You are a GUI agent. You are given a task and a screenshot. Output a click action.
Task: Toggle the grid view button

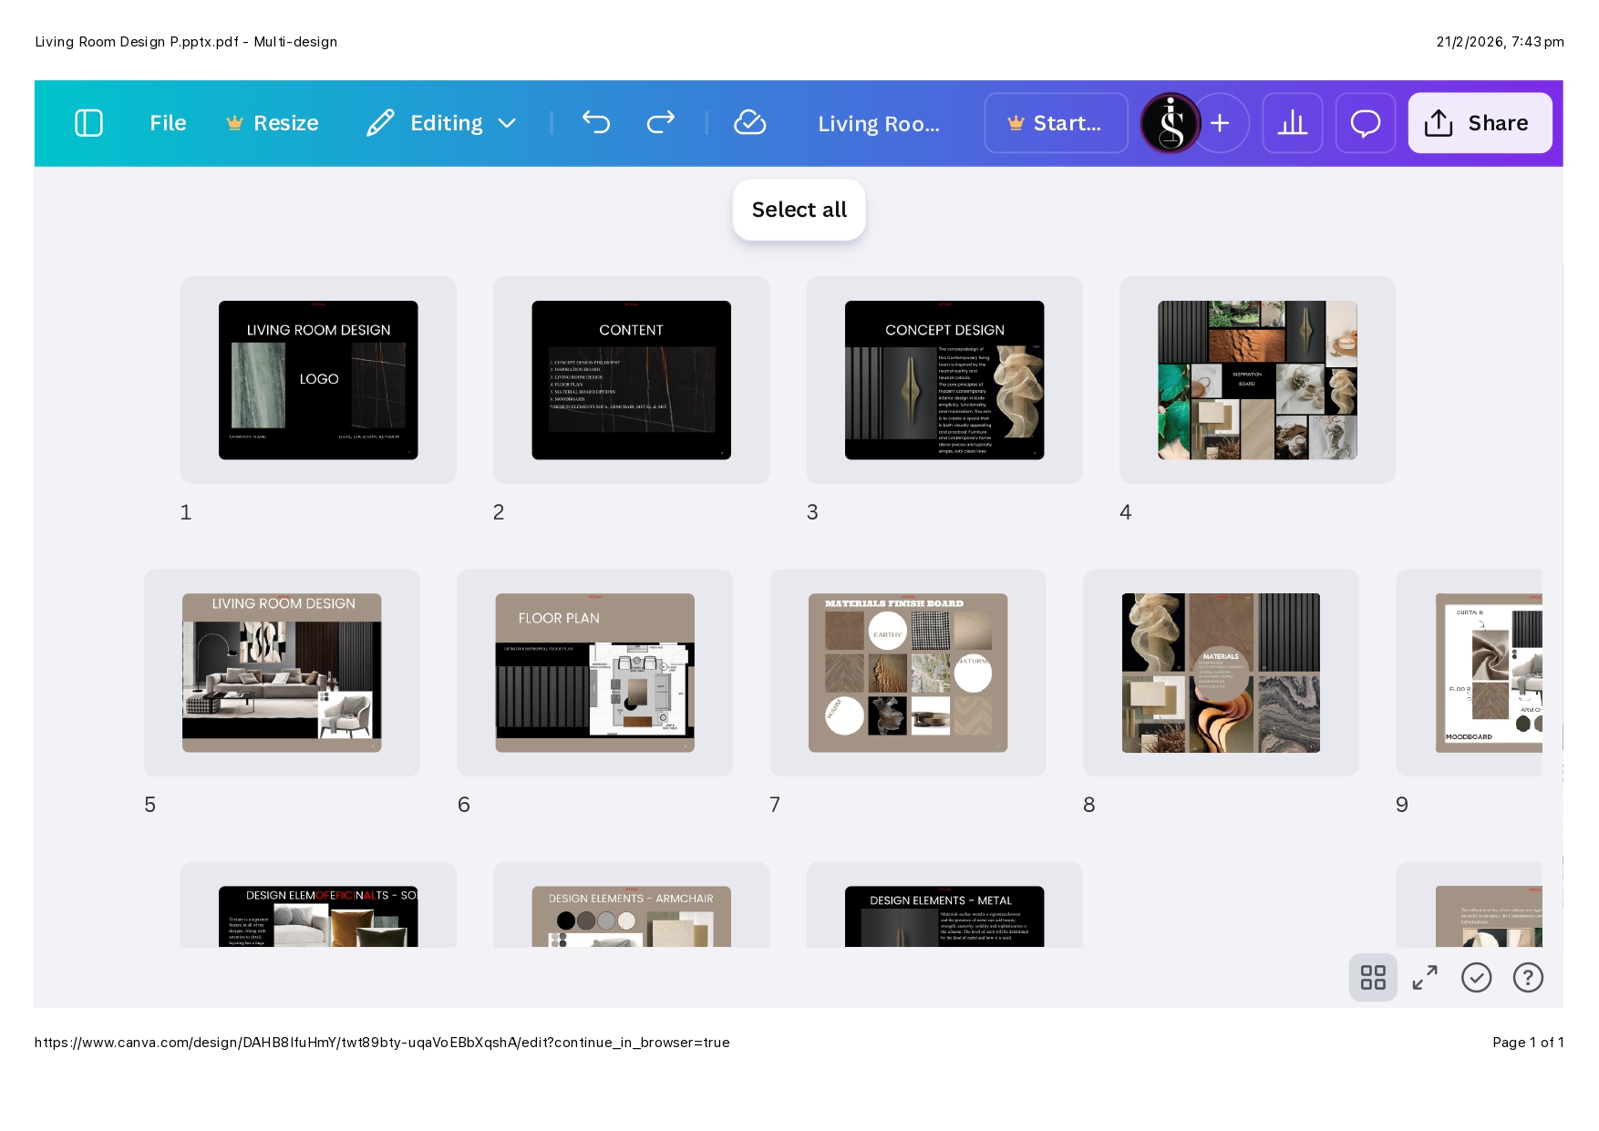coord(1373,977)
